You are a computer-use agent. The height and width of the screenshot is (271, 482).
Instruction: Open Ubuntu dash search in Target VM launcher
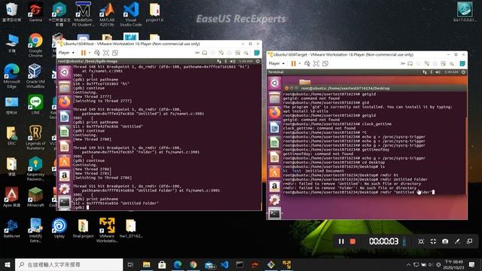click(274, 83)
